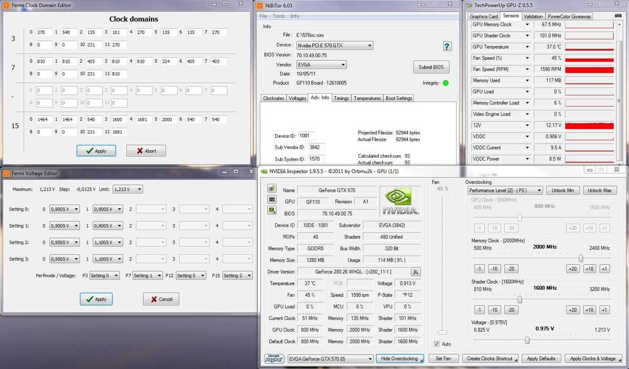629x369 pixels.
Task: Switch to the Timings tab
Action: pos(341,98)
